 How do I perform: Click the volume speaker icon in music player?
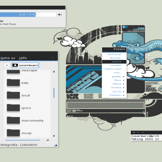[x=60, y=15]
